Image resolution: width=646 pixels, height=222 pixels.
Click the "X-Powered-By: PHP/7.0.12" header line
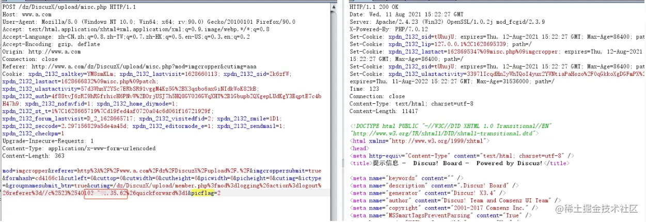pyautogui.click(x=390, y=29)
